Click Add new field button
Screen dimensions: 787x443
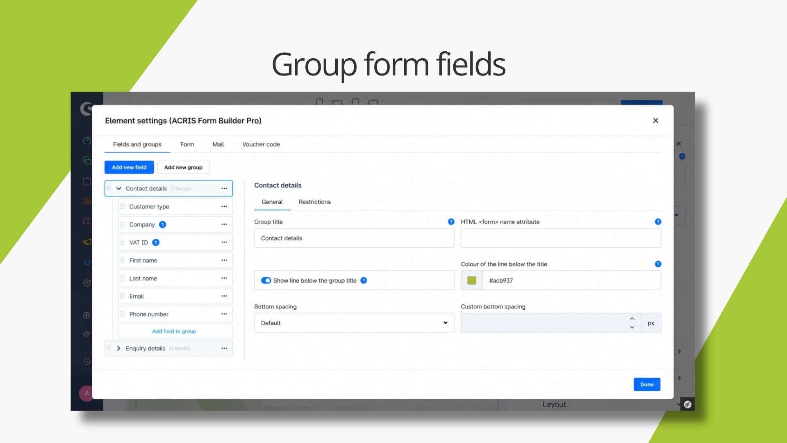pos(129,167)
